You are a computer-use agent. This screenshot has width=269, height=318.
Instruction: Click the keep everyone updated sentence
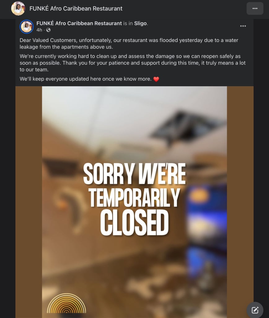(x=86, y=79)
